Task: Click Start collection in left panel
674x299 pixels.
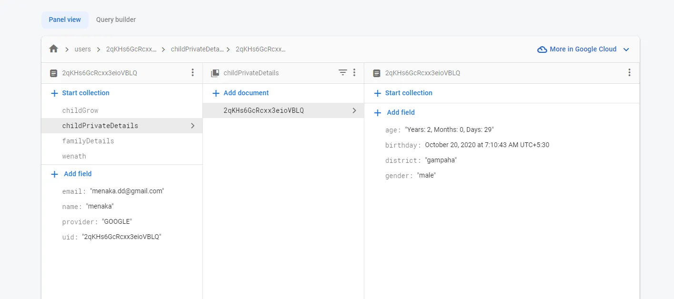Action: click(85, 93)
